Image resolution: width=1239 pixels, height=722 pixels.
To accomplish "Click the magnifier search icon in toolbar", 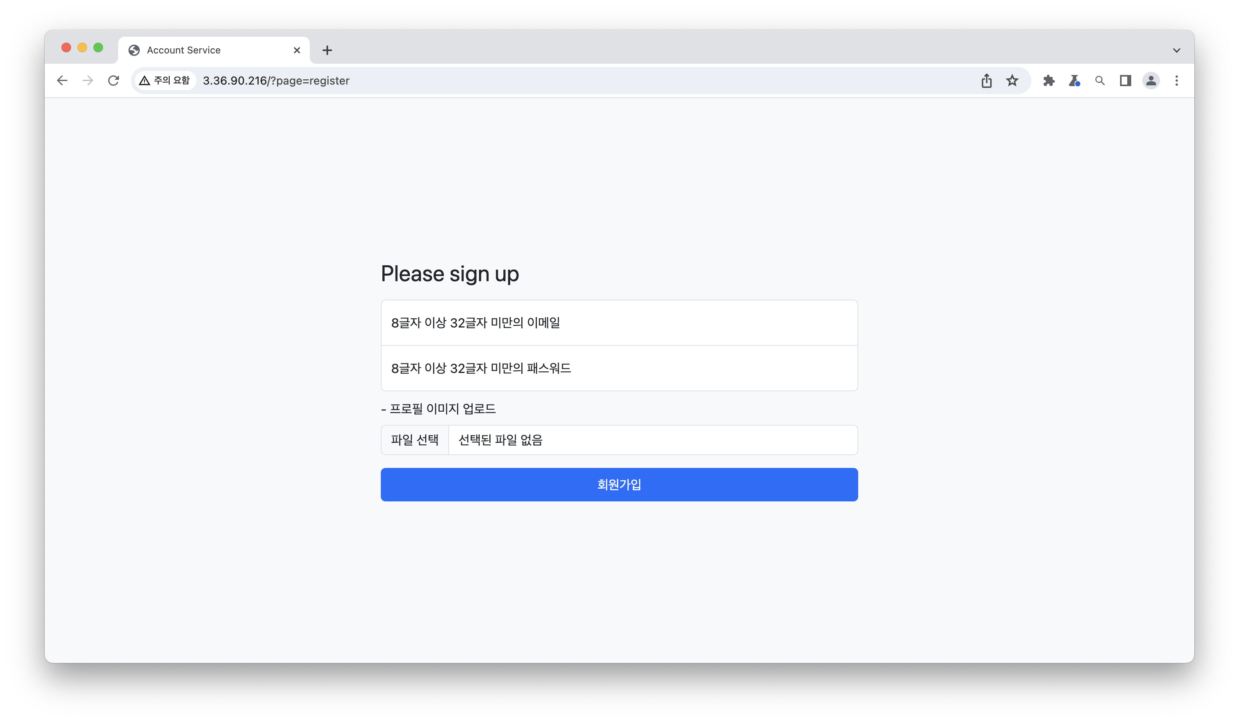I will [1100, 81].
